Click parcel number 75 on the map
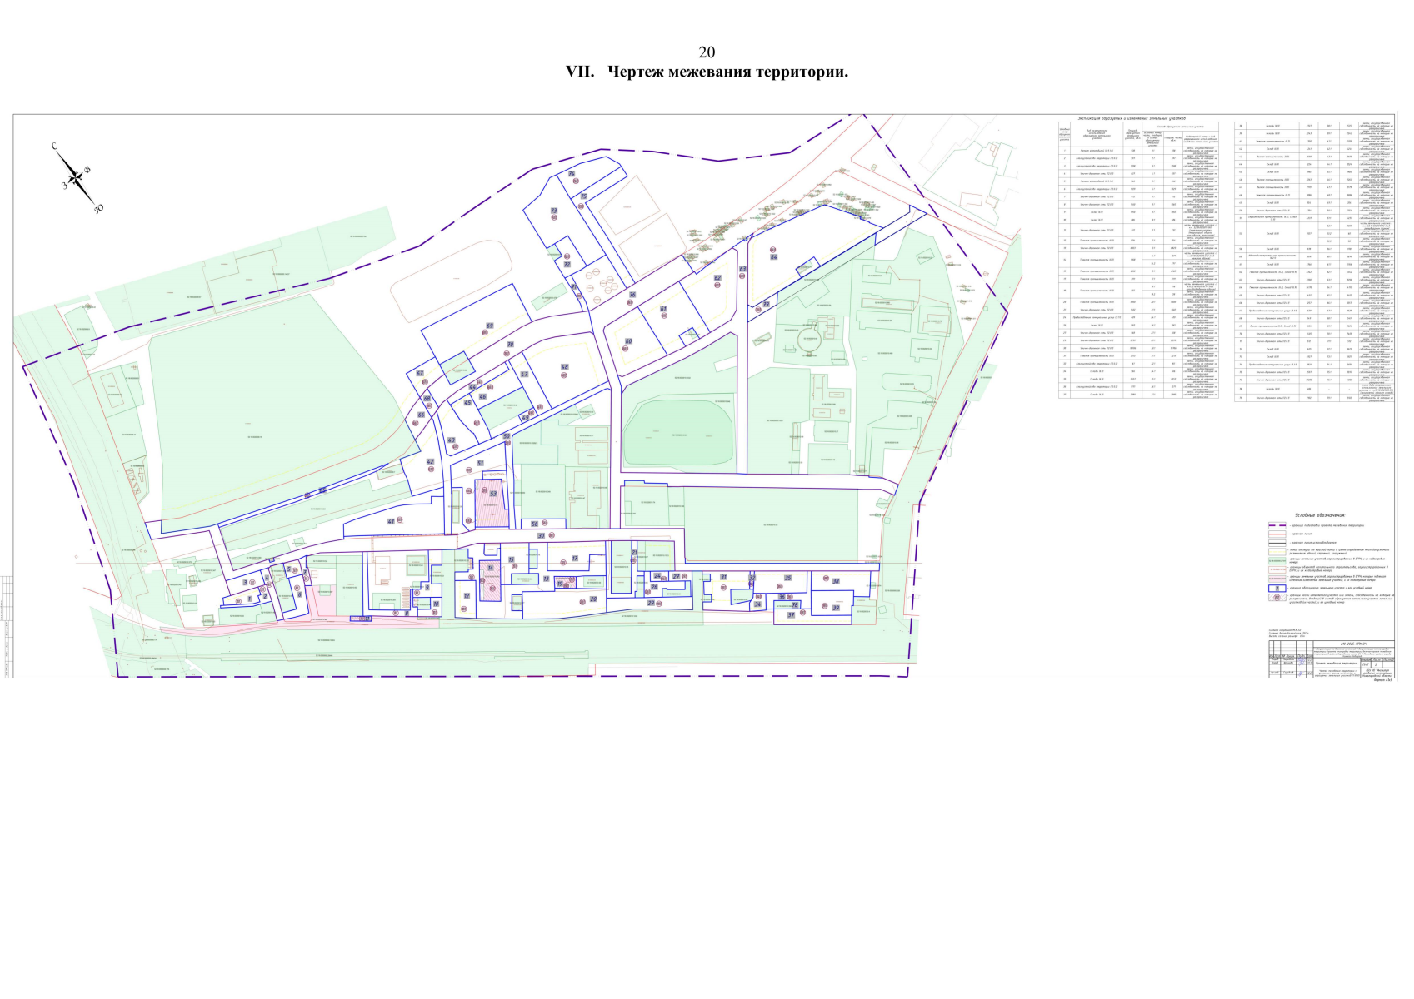 pos(584,196)
